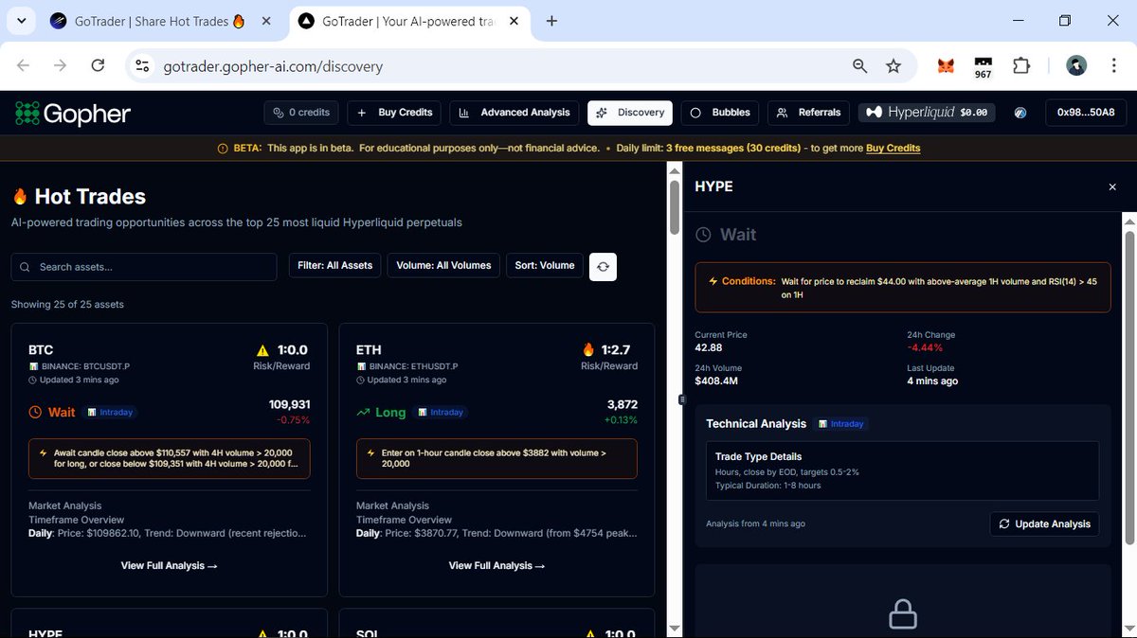Click the address bar URL

(273, 66)
